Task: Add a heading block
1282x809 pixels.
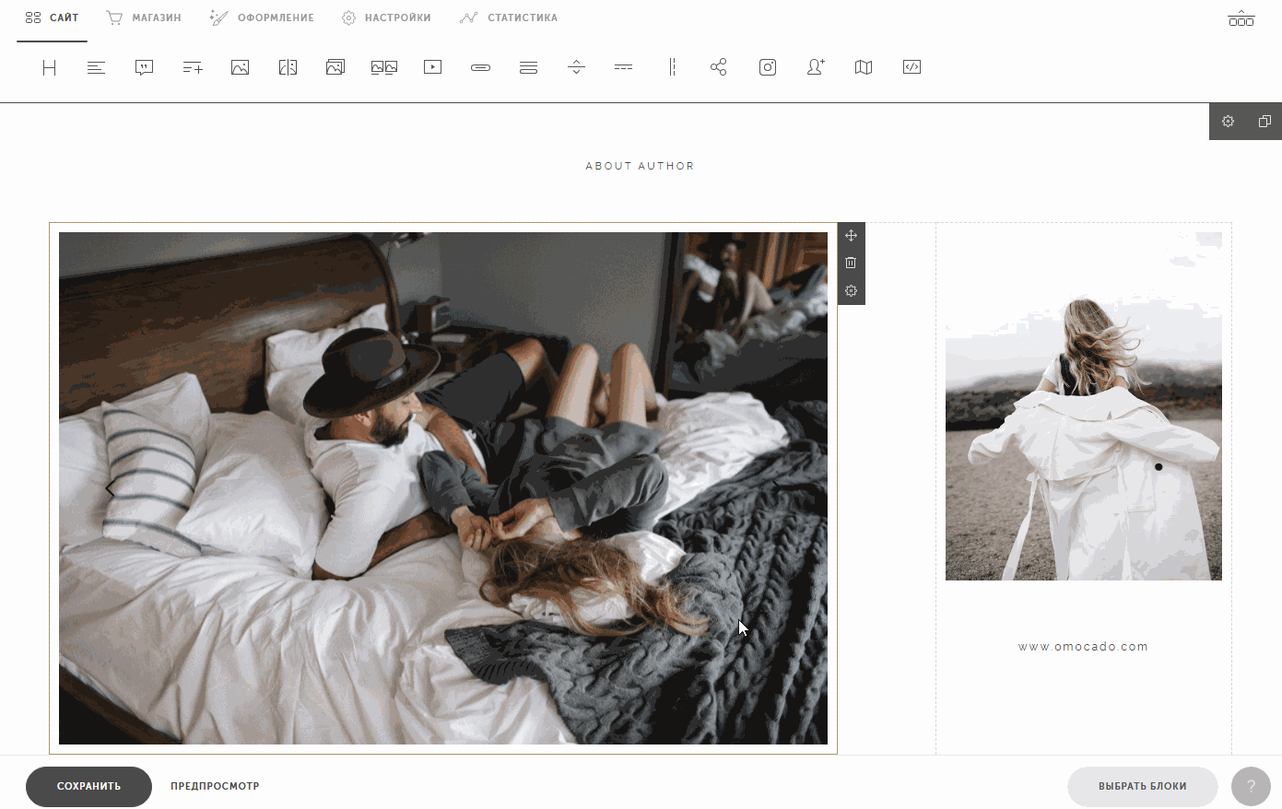Action: (49, 66)
